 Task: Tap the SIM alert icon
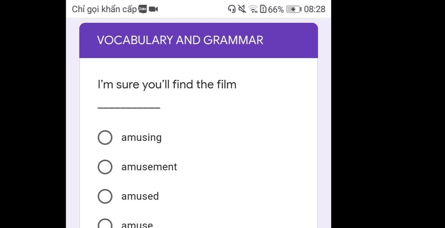point(263,9)
